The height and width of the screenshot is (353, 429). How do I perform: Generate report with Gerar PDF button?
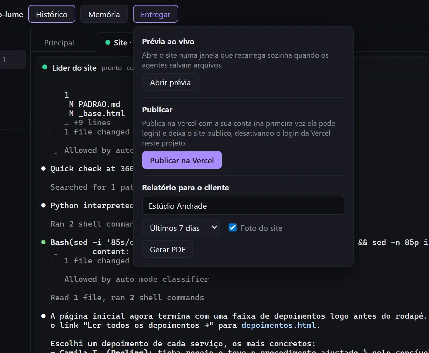pos(167,249)
